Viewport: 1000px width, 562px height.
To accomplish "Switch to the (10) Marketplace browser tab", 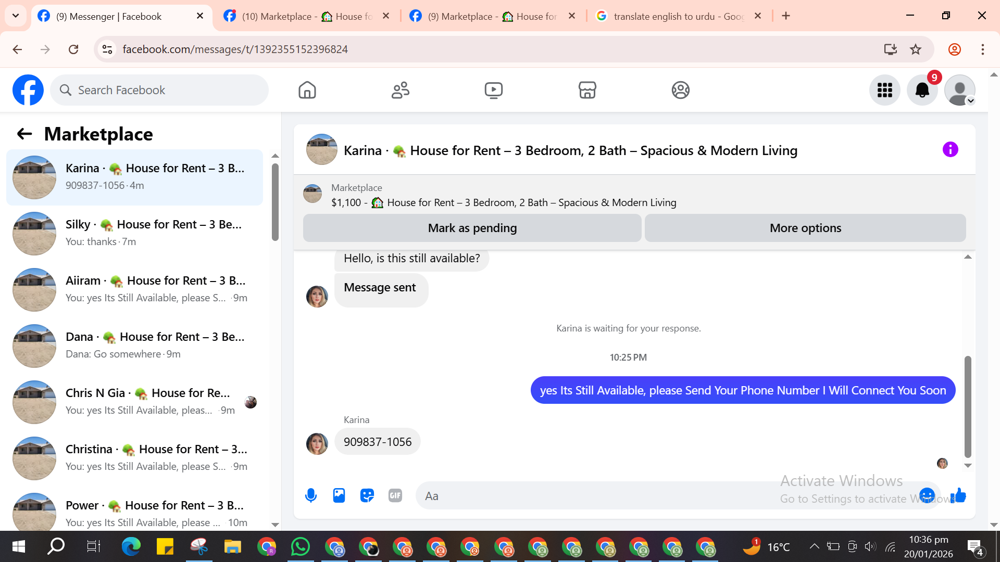I will (x=307, y=16).
